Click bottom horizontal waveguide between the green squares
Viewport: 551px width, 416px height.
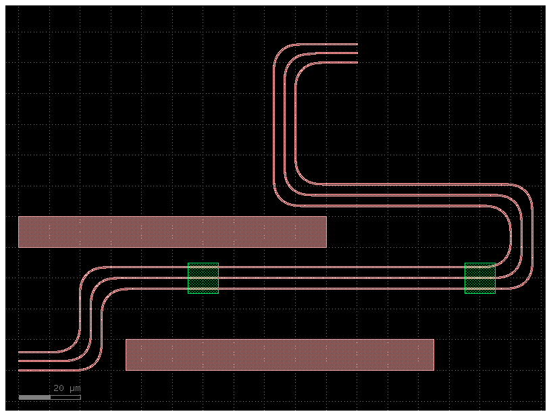click(x=338, y=289)
